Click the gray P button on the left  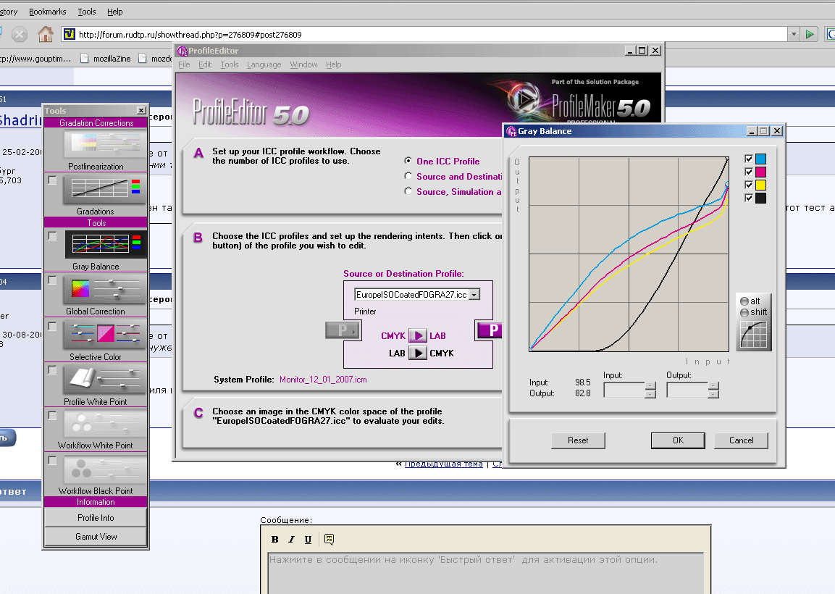point(343,330)
